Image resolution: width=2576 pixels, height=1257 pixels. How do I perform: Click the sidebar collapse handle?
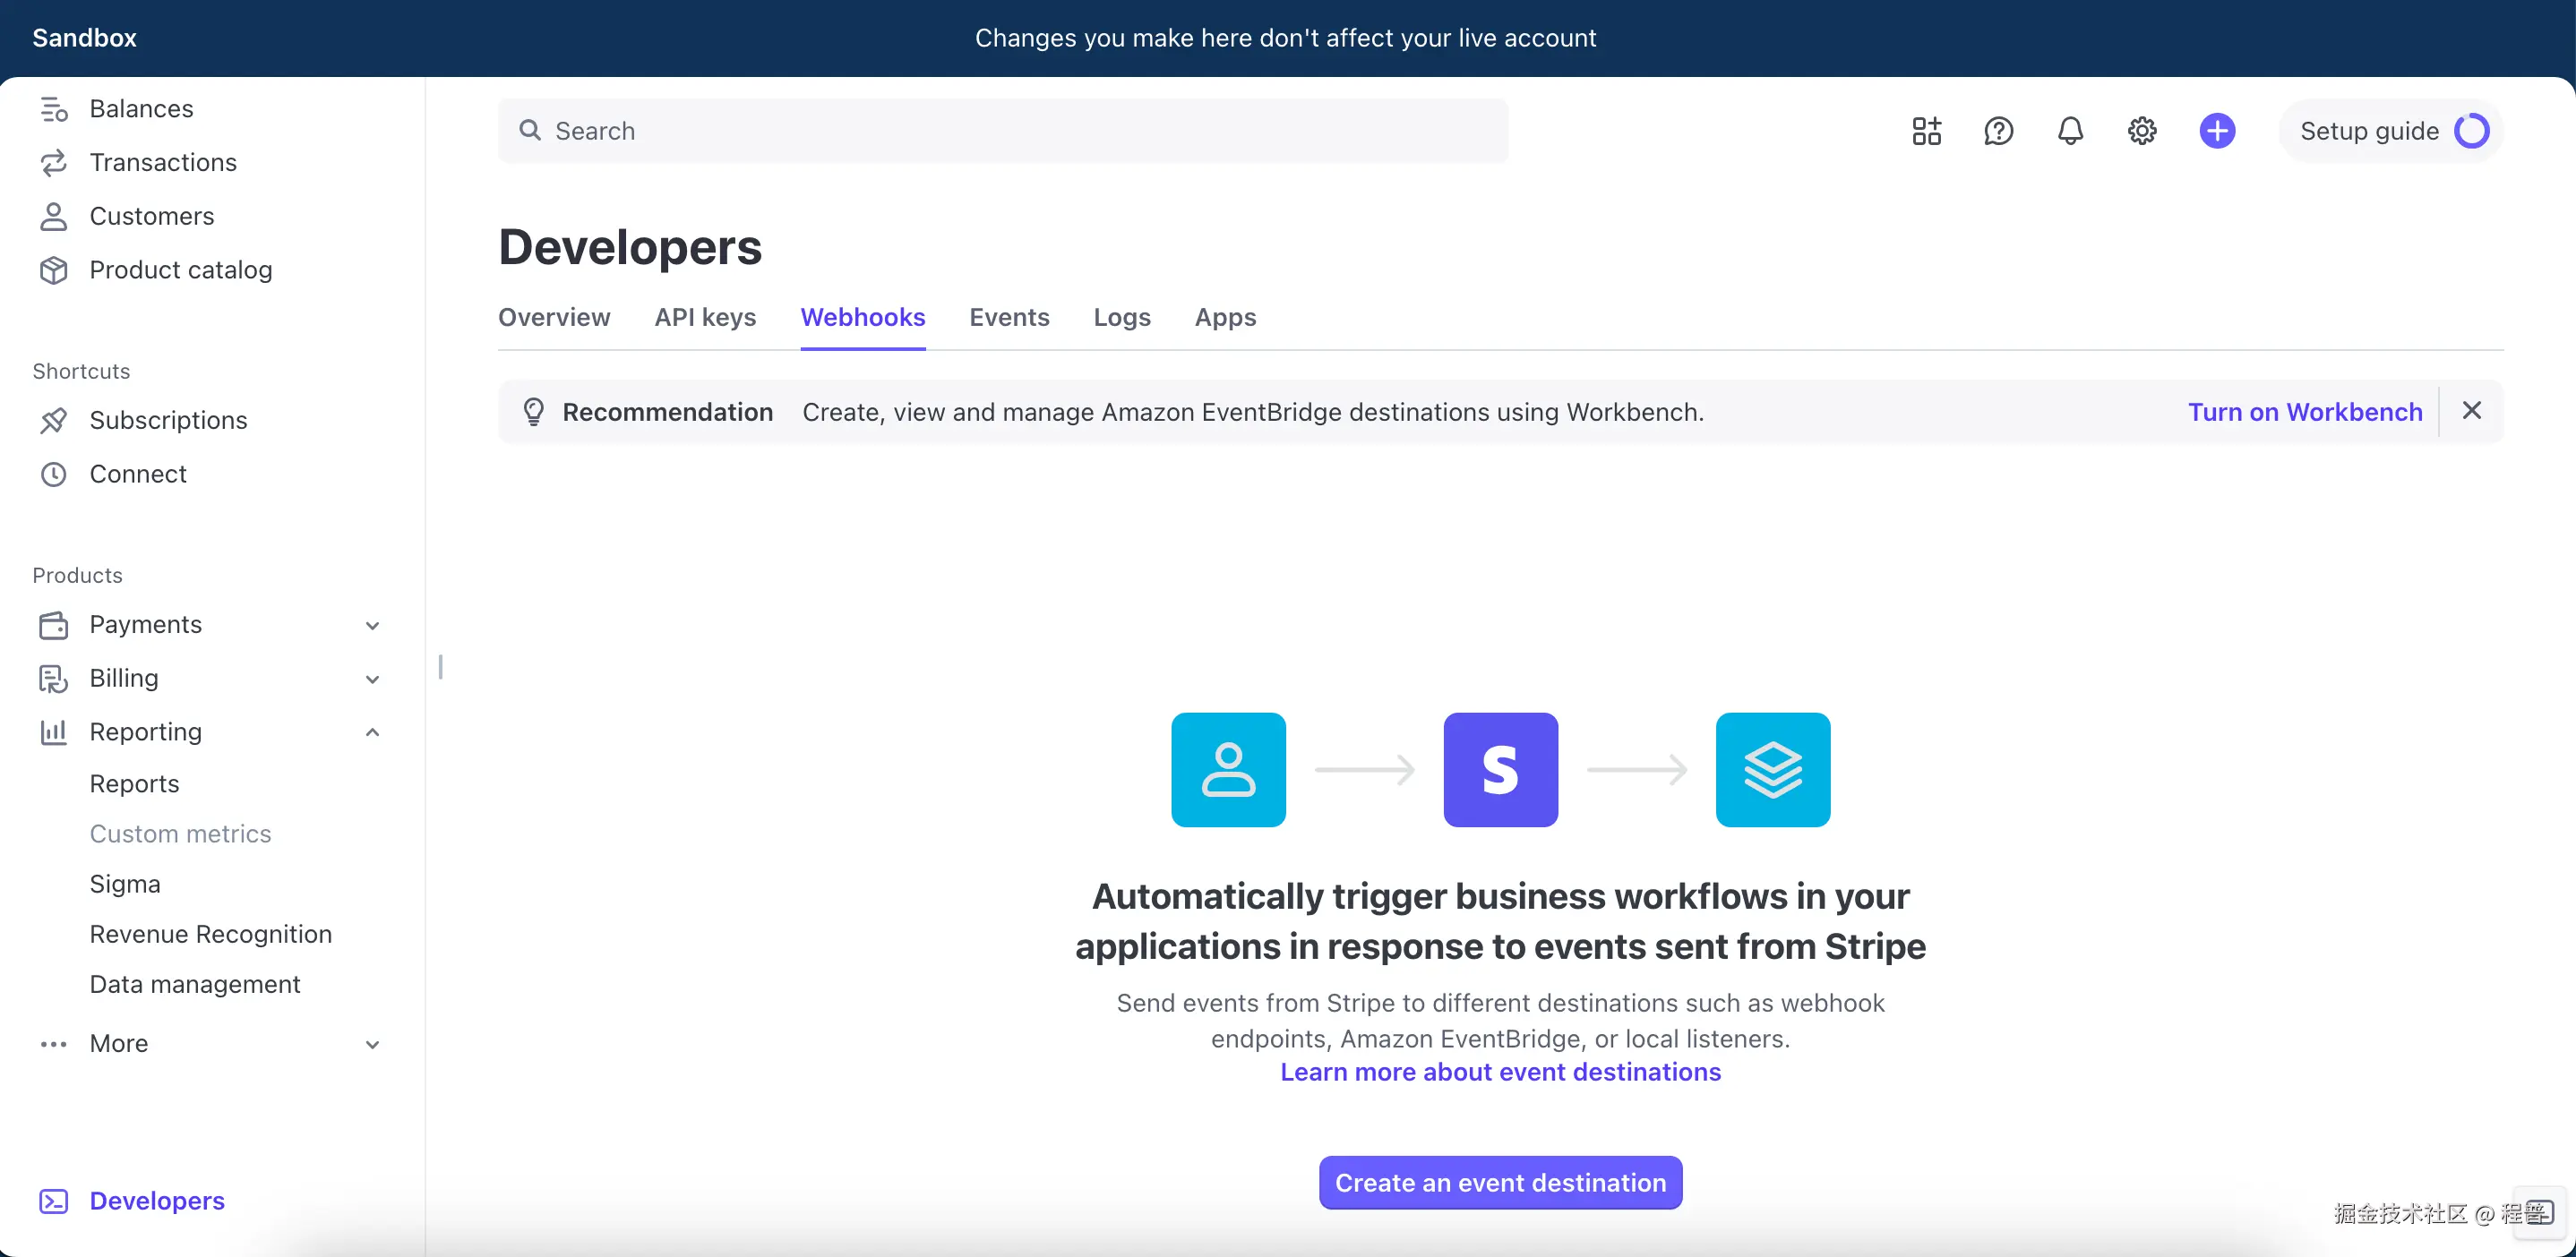click(440, 666)
